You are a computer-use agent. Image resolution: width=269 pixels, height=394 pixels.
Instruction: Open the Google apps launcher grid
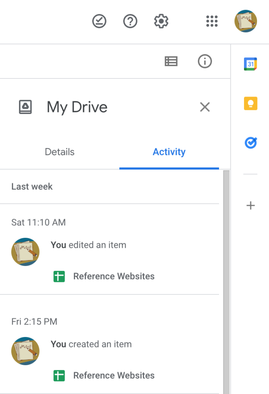coord(211,21)
